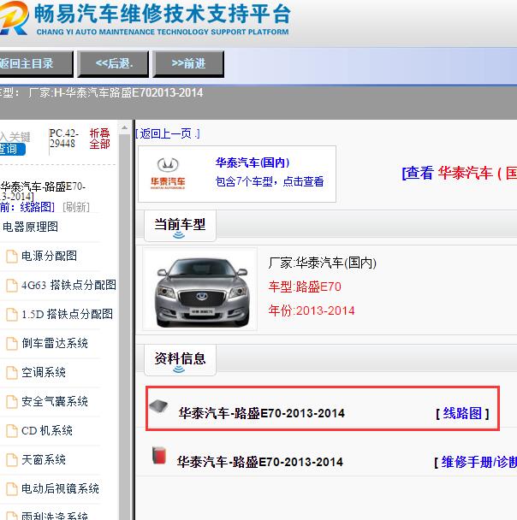517x520 pixels.
Task: Click 折叠全部 to collapse tree
Action: point(99,139)
